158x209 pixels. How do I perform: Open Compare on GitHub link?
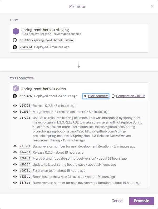pos(130,96)
